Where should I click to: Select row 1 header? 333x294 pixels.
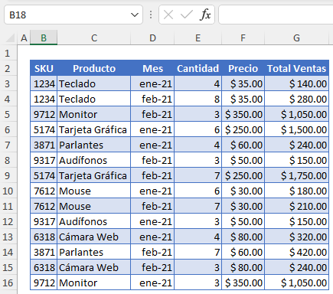coord(8,53)
